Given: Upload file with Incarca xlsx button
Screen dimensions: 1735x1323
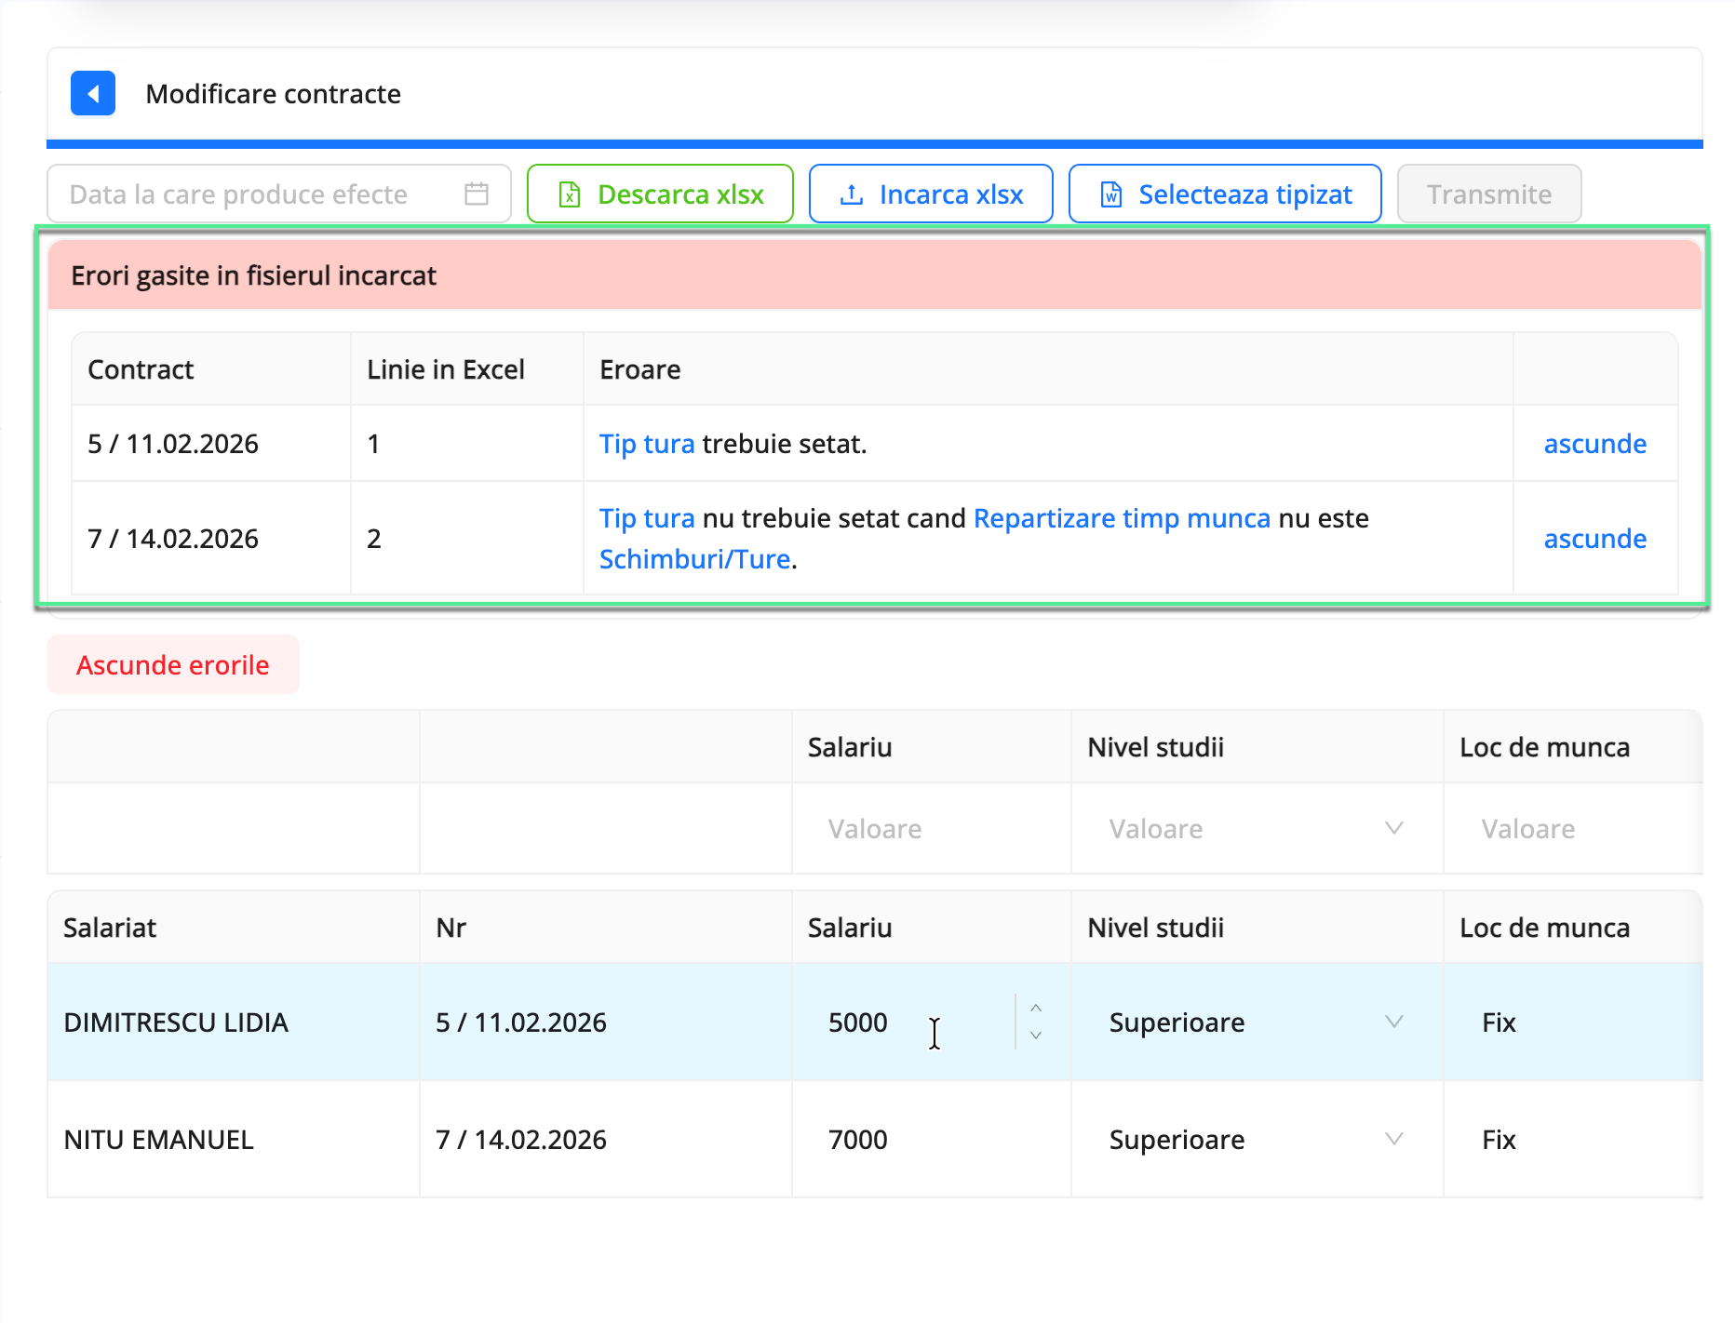Looking at the screenshot, I should [x=931, y=194].
